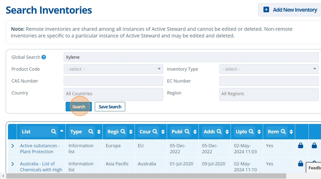
Task: Click the CAS Number input field
Action: [113, 81]
